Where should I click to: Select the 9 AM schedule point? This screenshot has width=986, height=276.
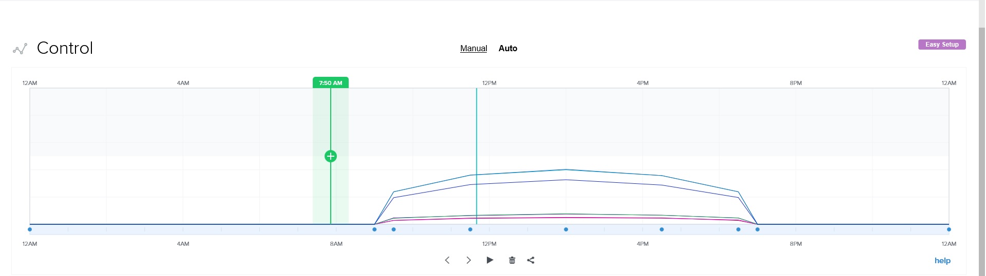click(374, 229)
